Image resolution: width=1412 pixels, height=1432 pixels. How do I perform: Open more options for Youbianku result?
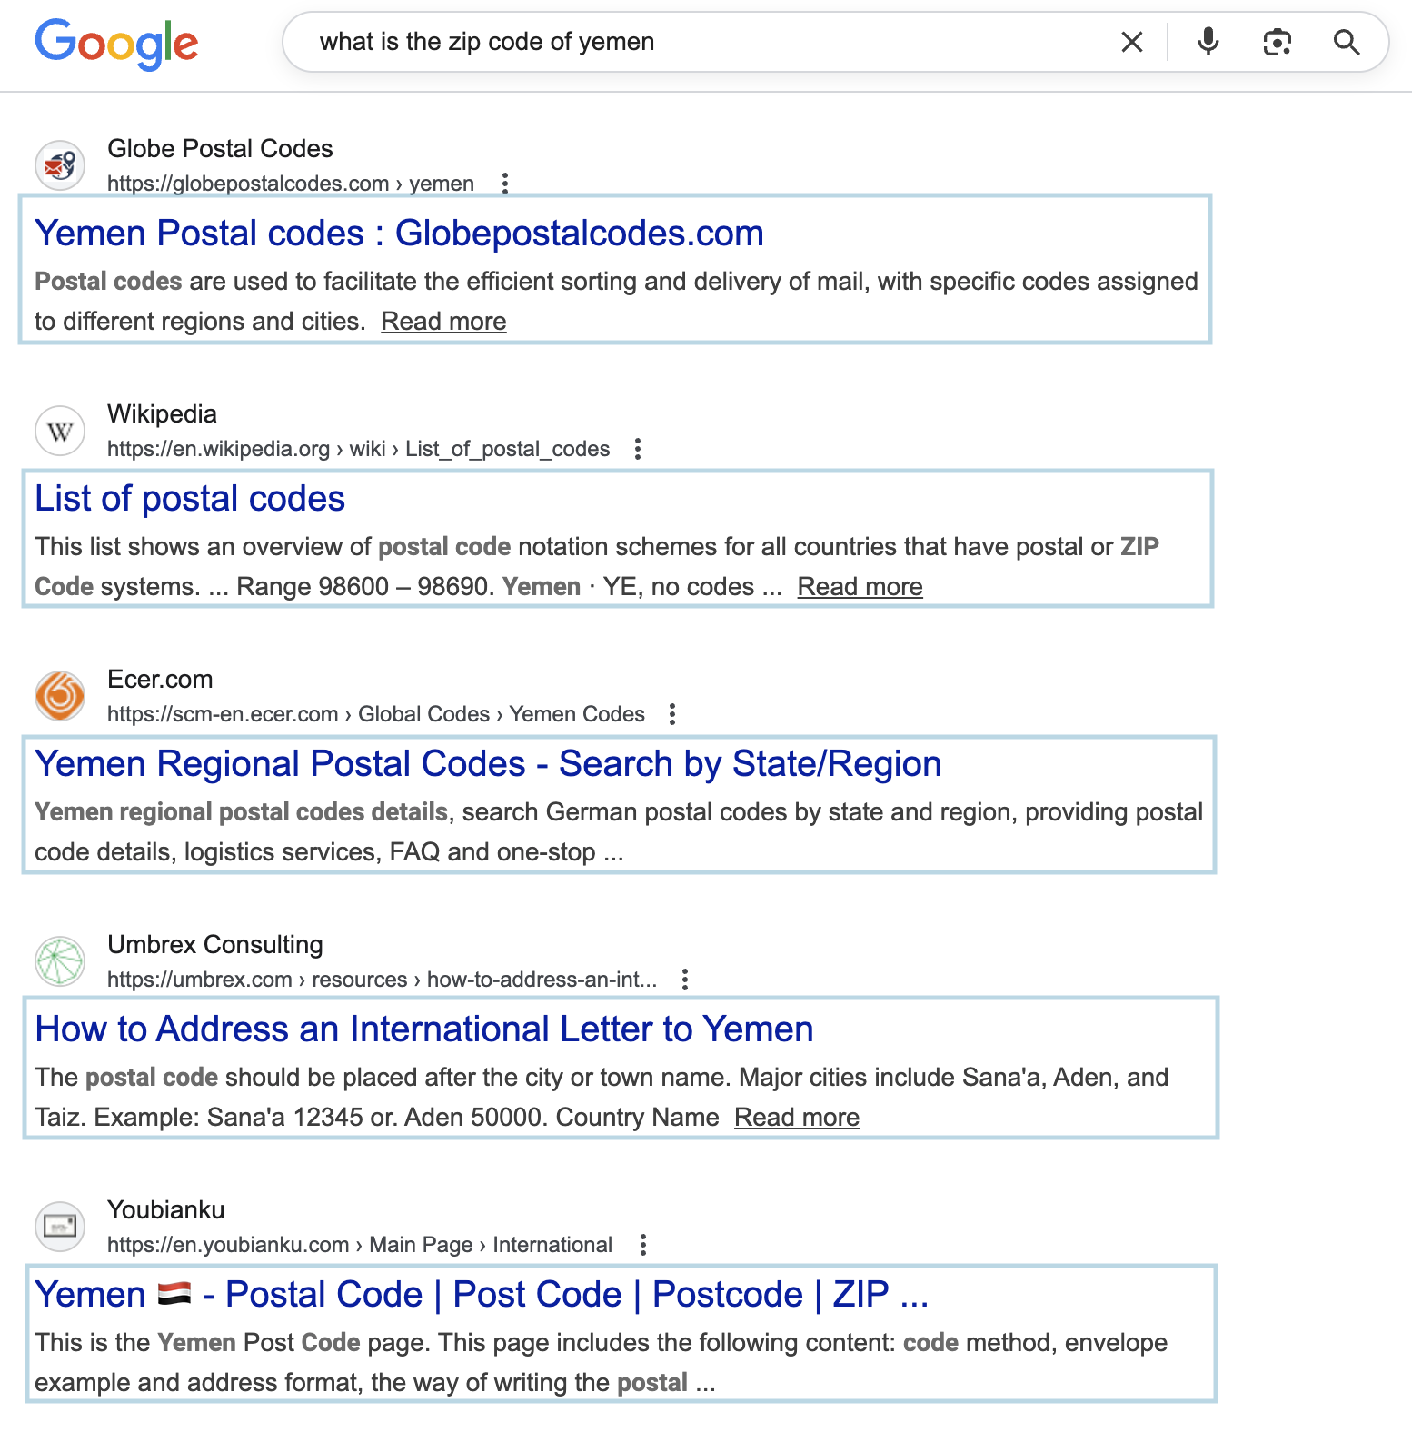(x=643, y=1245)
